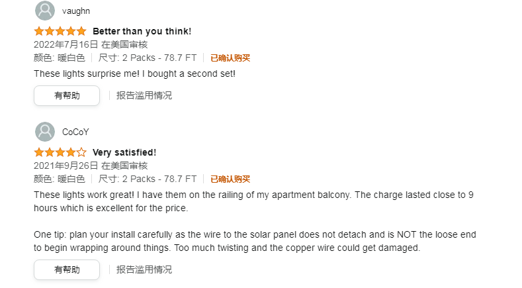This screenshot has width=522, height=288.
Task: Open vaughn's profile avatar icon
Action: pos(45,11)
